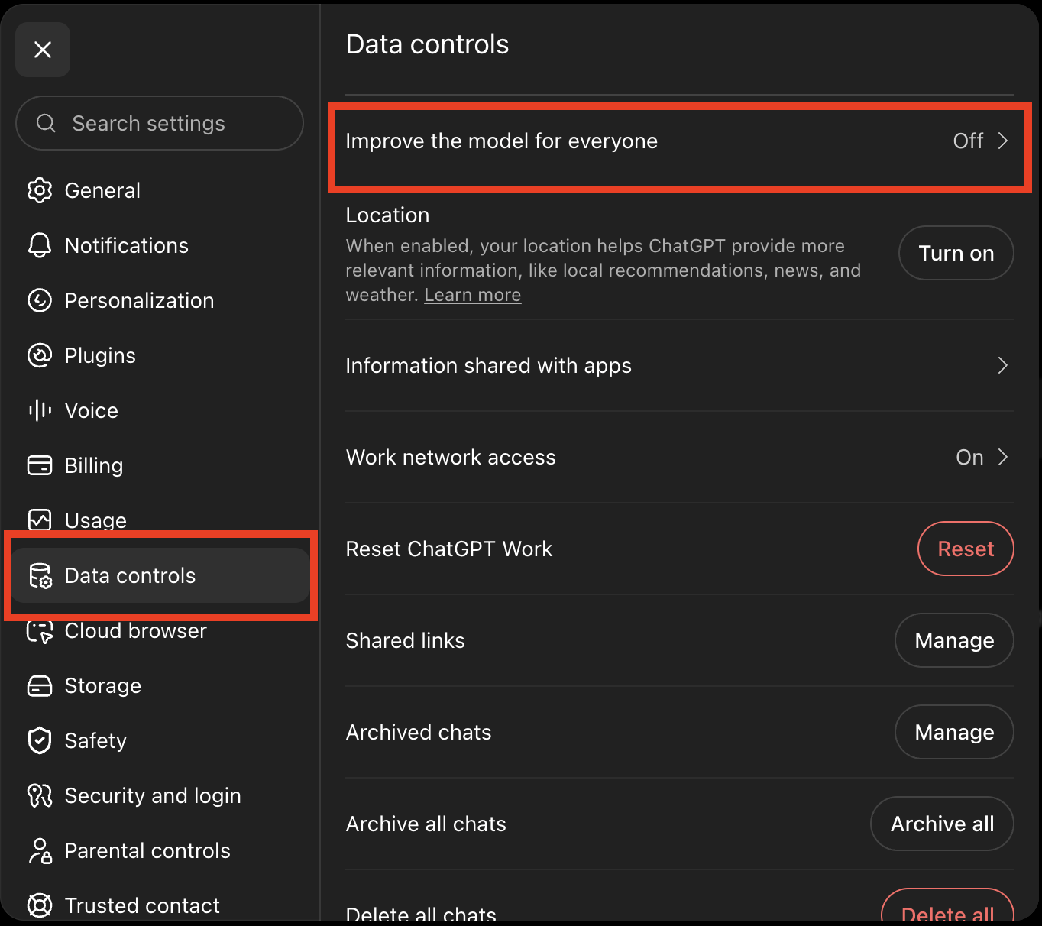Close the settings dialog with the X button
The width and height of the screenshot is (1042, 926).
click(43, 50)
